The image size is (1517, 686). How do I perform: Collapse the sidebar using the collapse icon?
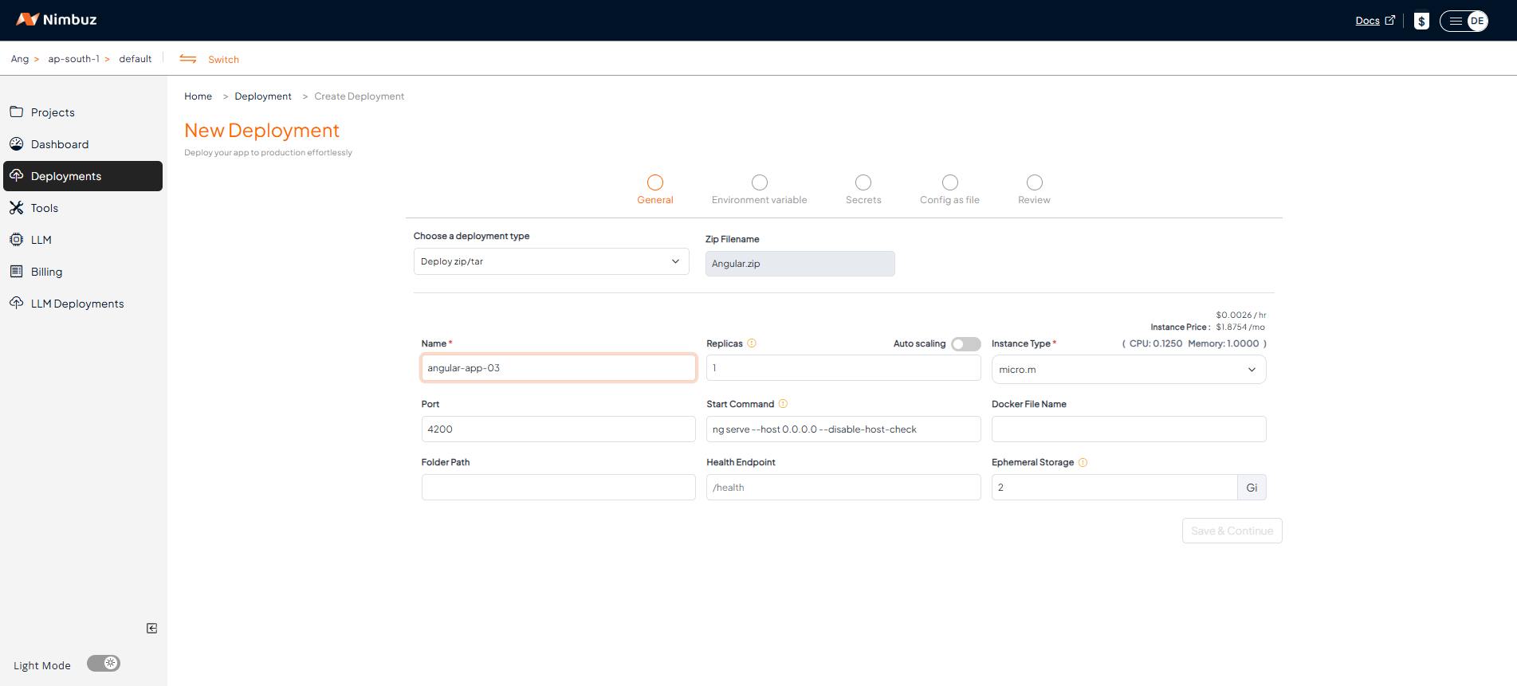(151, 629)
